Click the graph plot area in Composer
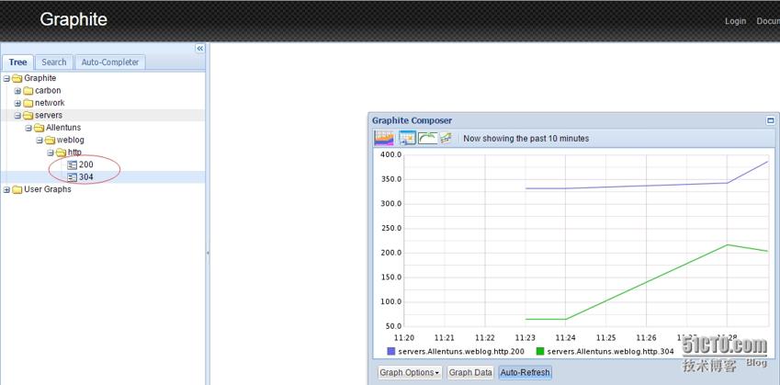This screenshot has height=385, width=780. coord(587,240)
